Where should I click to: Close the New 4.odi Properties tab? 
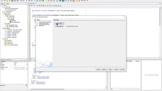coord(12,60)
